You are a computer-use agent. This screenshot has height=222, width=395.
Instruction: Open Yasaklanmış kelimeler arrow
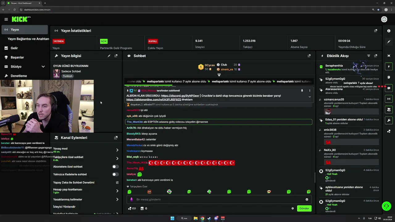tap(117, 199)
